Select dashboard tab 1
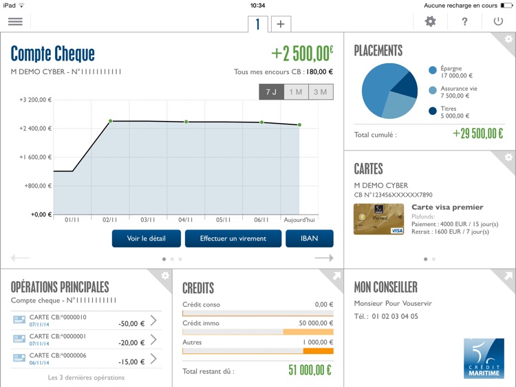The height and width of the screenshot is (387, 516). 258,24
